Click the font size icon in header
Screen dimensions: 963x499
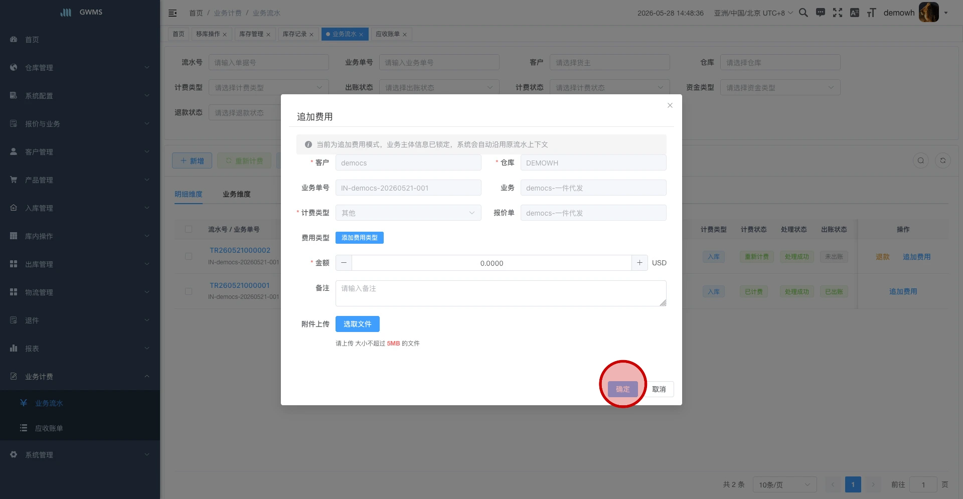(x=872, y=13)
